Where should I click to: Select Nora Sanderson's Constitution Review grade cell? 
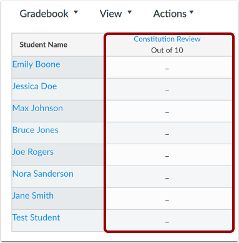coord(169,177)
